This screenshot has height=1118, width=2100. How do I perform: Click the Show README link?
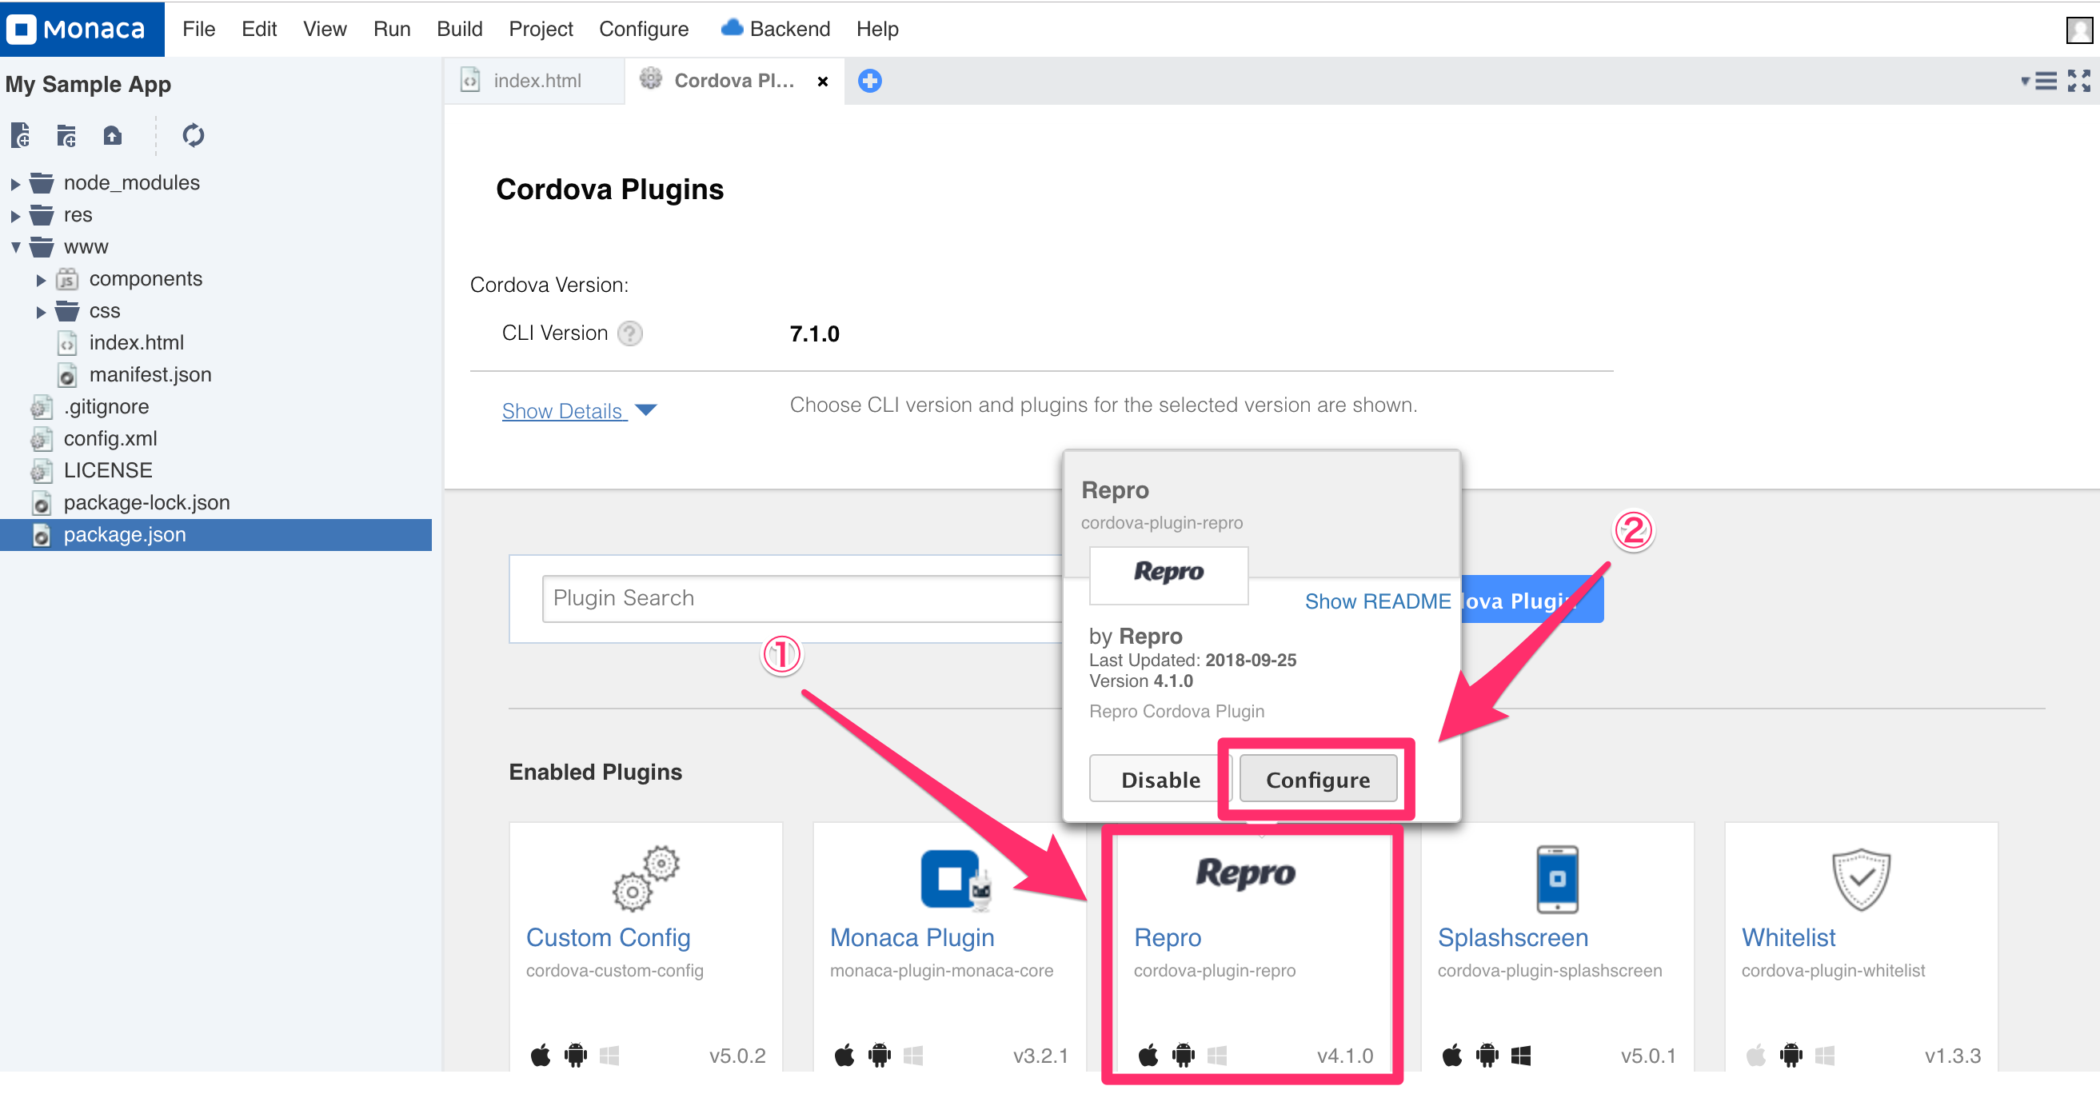(1377, 601)
